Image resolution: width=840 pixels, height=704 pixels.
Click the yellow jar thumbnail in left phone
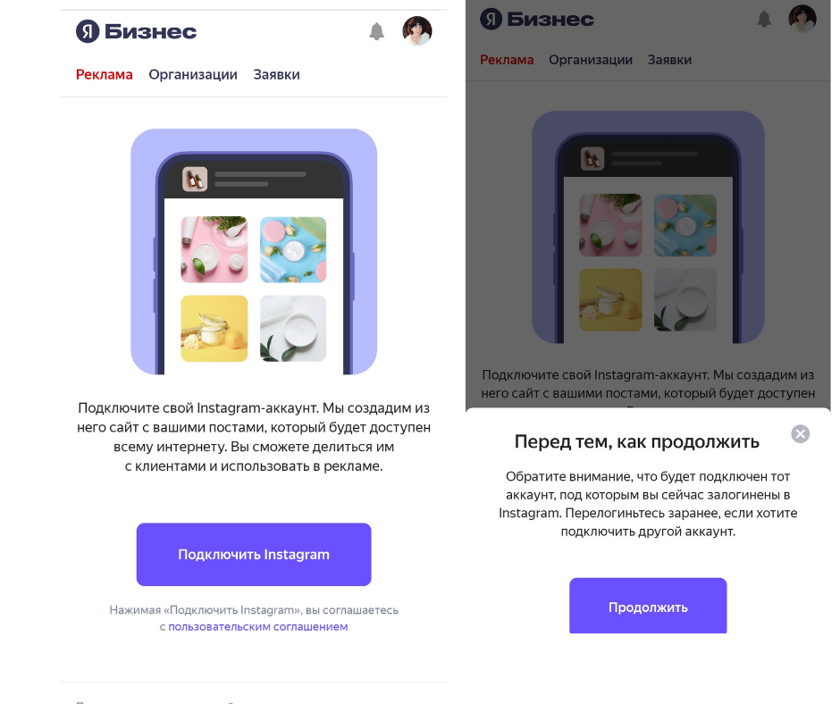point(214,329)
